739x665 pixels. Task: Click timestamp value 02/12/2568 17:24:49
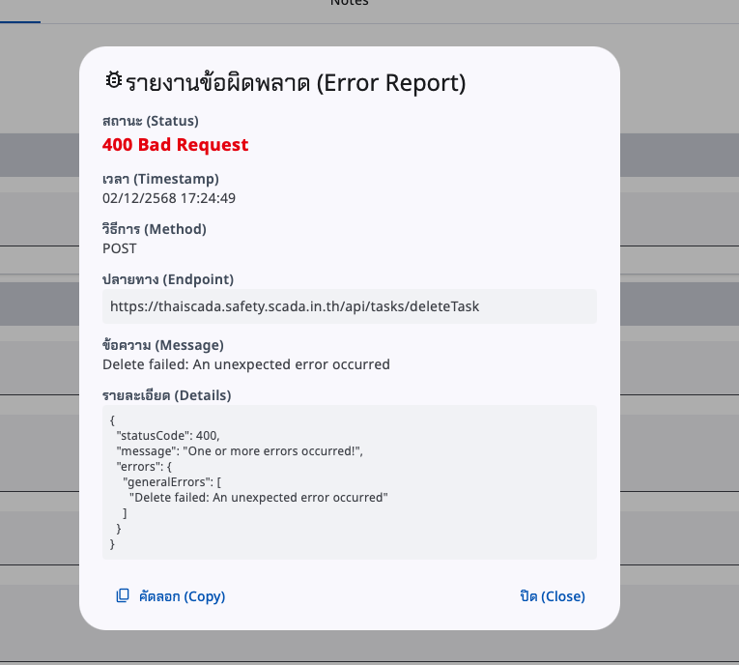[169, 198]
